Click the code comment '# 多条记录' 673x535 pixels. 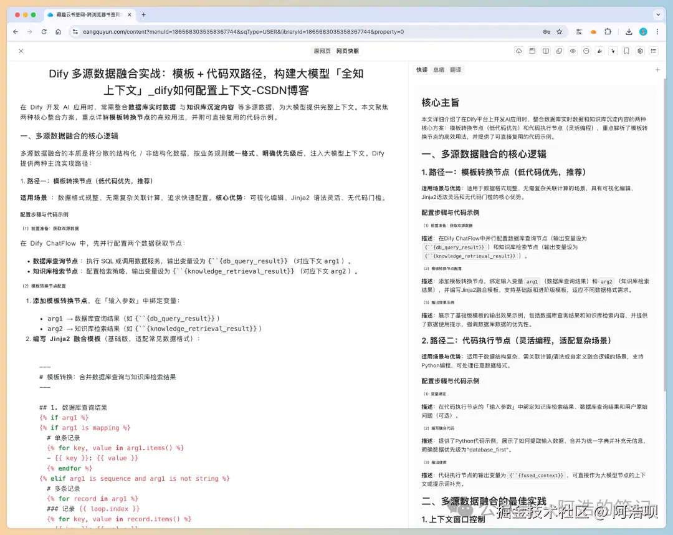[63, 489]
